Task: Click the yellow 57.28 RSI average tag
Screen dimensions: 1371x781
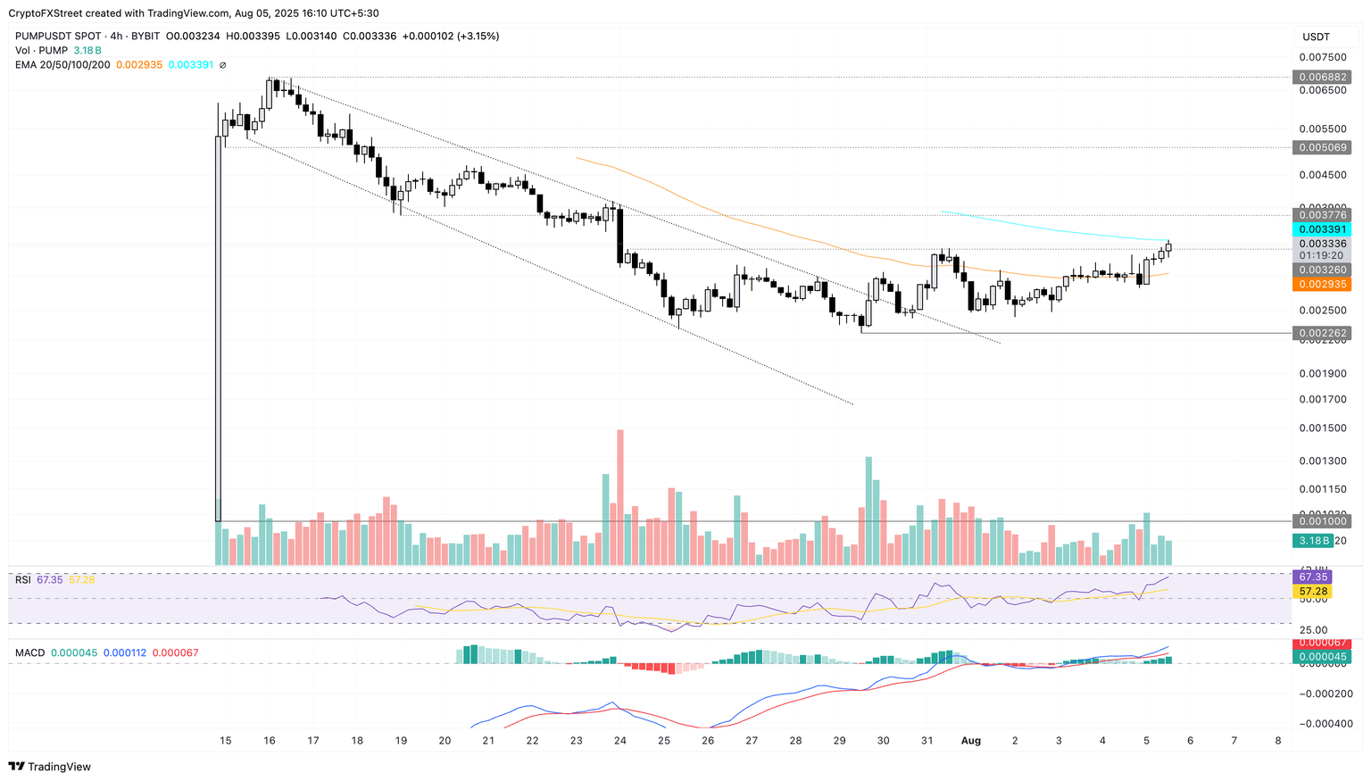Action: [x=1311, y=592]
